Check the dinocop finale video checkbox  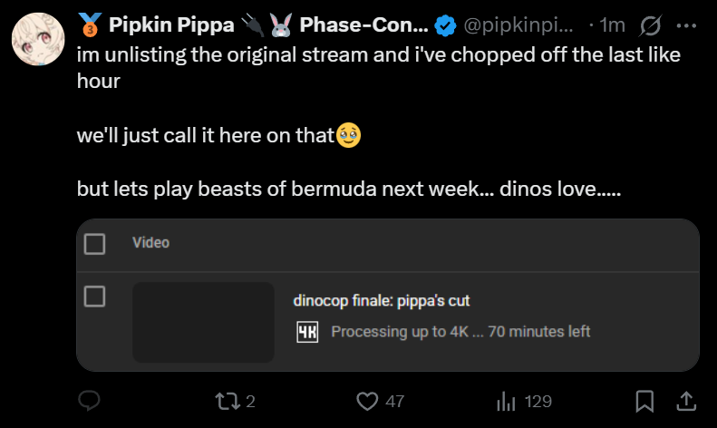94,297
